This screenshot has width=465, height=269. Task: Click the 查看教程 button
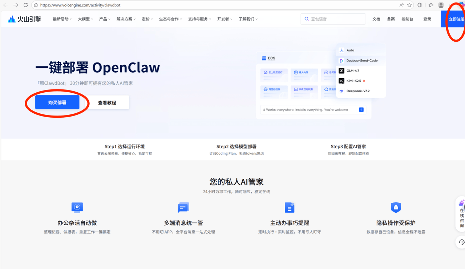coord(107,102)
